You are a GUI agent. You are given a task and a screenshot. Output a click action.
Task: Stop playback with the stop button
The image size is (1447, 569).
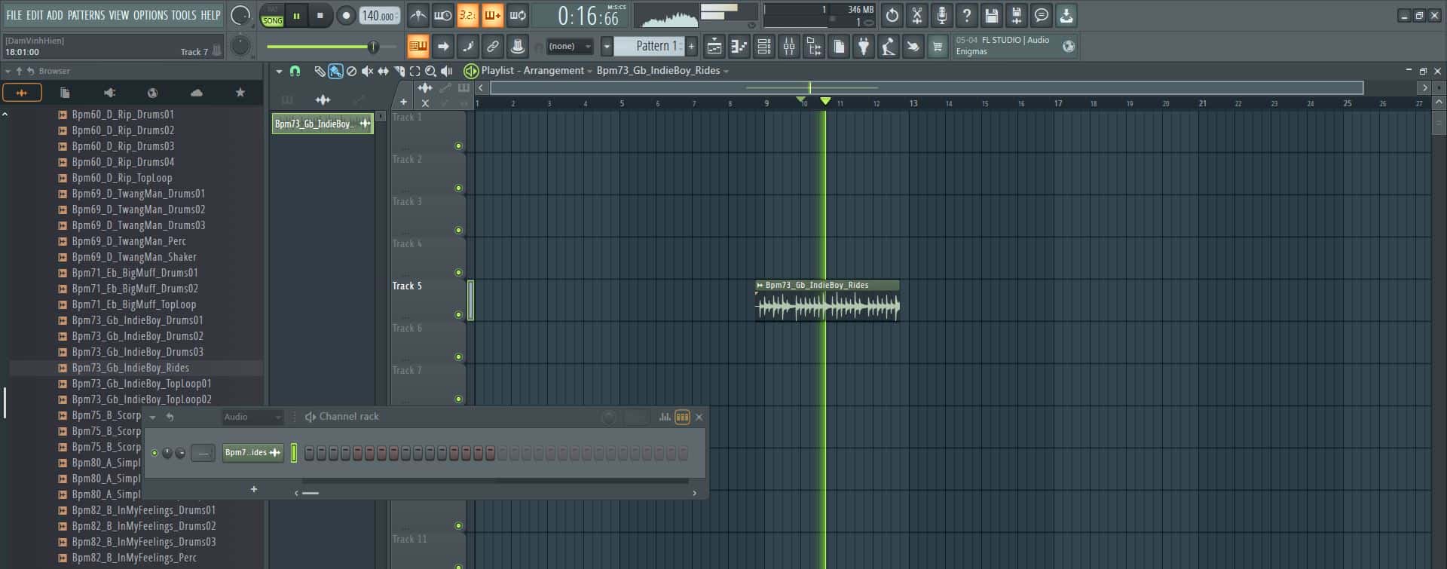point(320,16)
